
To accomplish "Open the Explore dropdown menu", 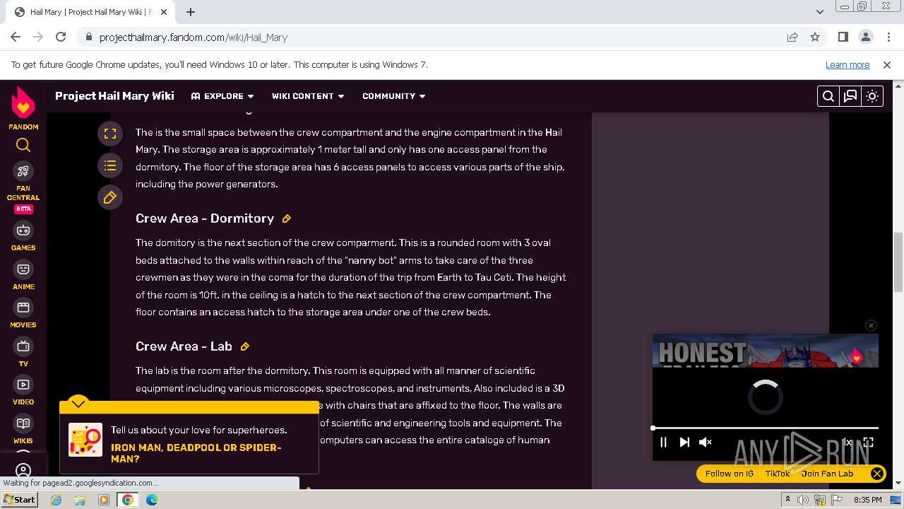I will (222, 96).
